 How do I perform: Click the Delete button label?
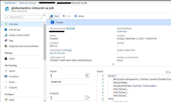pos(81,16)
